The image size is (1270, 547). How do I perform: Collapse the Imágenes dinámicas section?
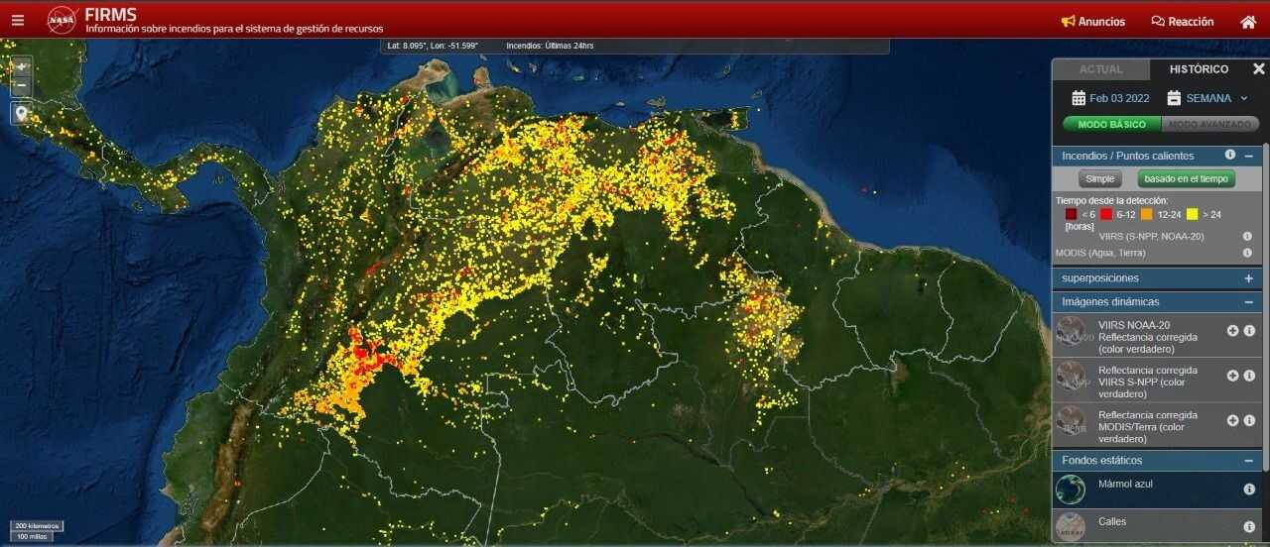tap(1248, 302)
